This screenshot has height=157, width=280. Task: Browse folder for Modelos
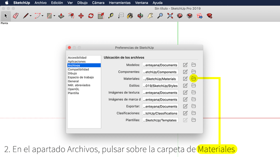click(x=194, y=65)
